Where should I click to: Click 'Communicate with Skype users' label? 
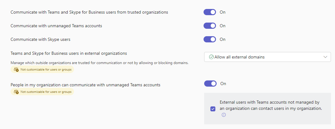(x=40, y=39)
